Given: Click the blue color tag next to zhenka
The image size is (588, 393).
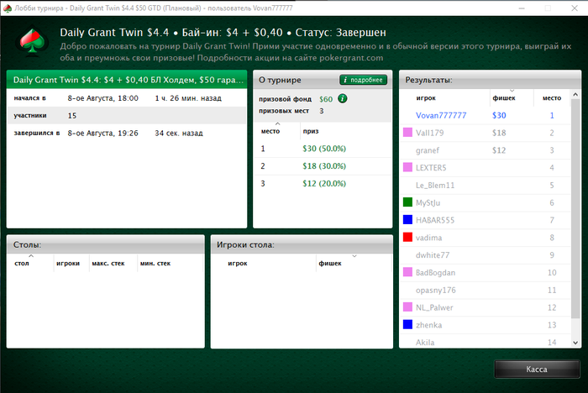Looking at the screenshot, I should [407, 324].
